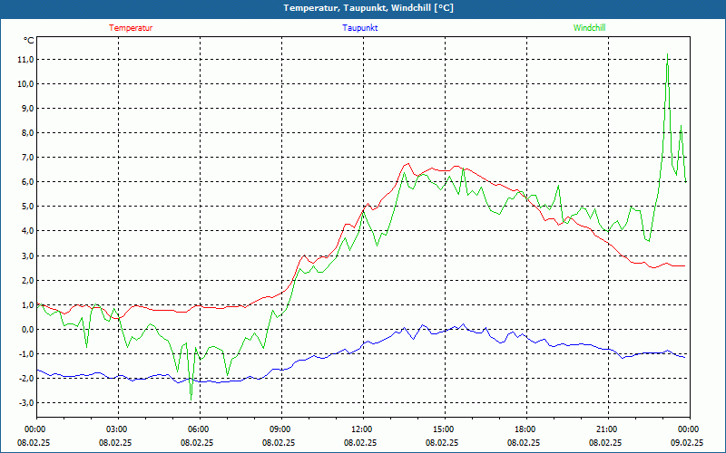Select the 21:00 time axis label
Viewport: 726px width, 453px height.
606,429
